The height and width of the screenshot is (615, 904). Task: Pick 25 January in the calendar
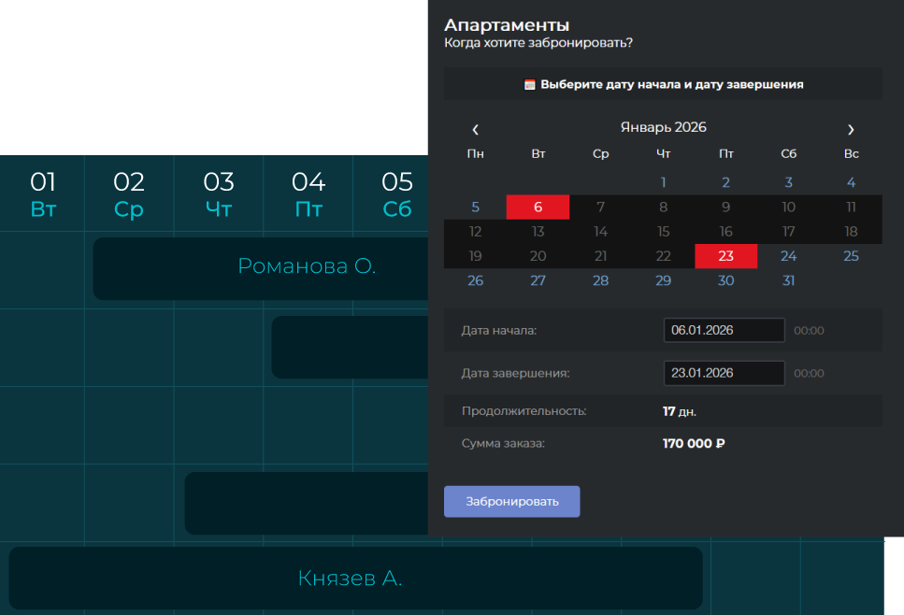click(851, 256)
